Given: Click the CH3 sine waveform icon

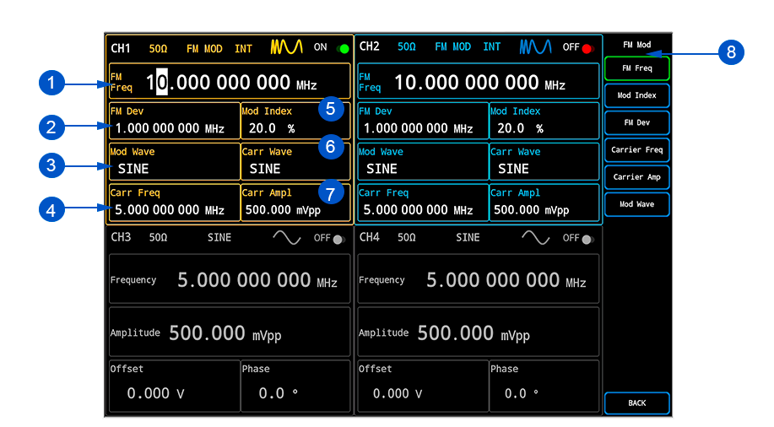Looking at the screenshot, I should pyautogui.click(x=287, y=237).
